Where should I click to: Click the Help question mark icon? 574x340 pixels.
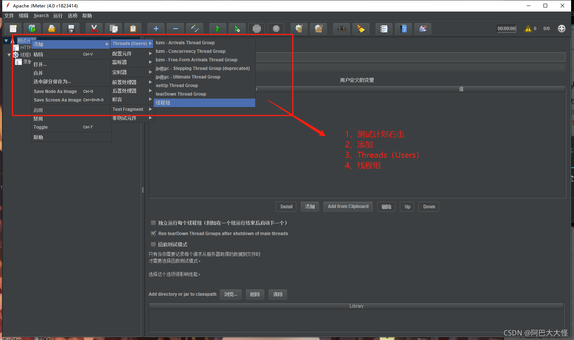[x=403, y=29]
